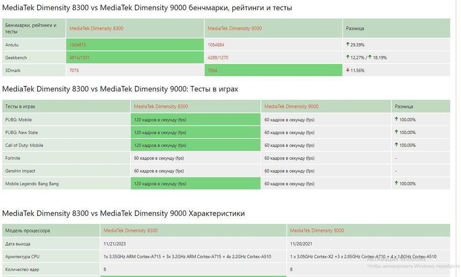The width and height of the screenshot is (461, 277).
Task: Click 120 кадров в секунду in Mobile Legends row
Action: point(160,184)
